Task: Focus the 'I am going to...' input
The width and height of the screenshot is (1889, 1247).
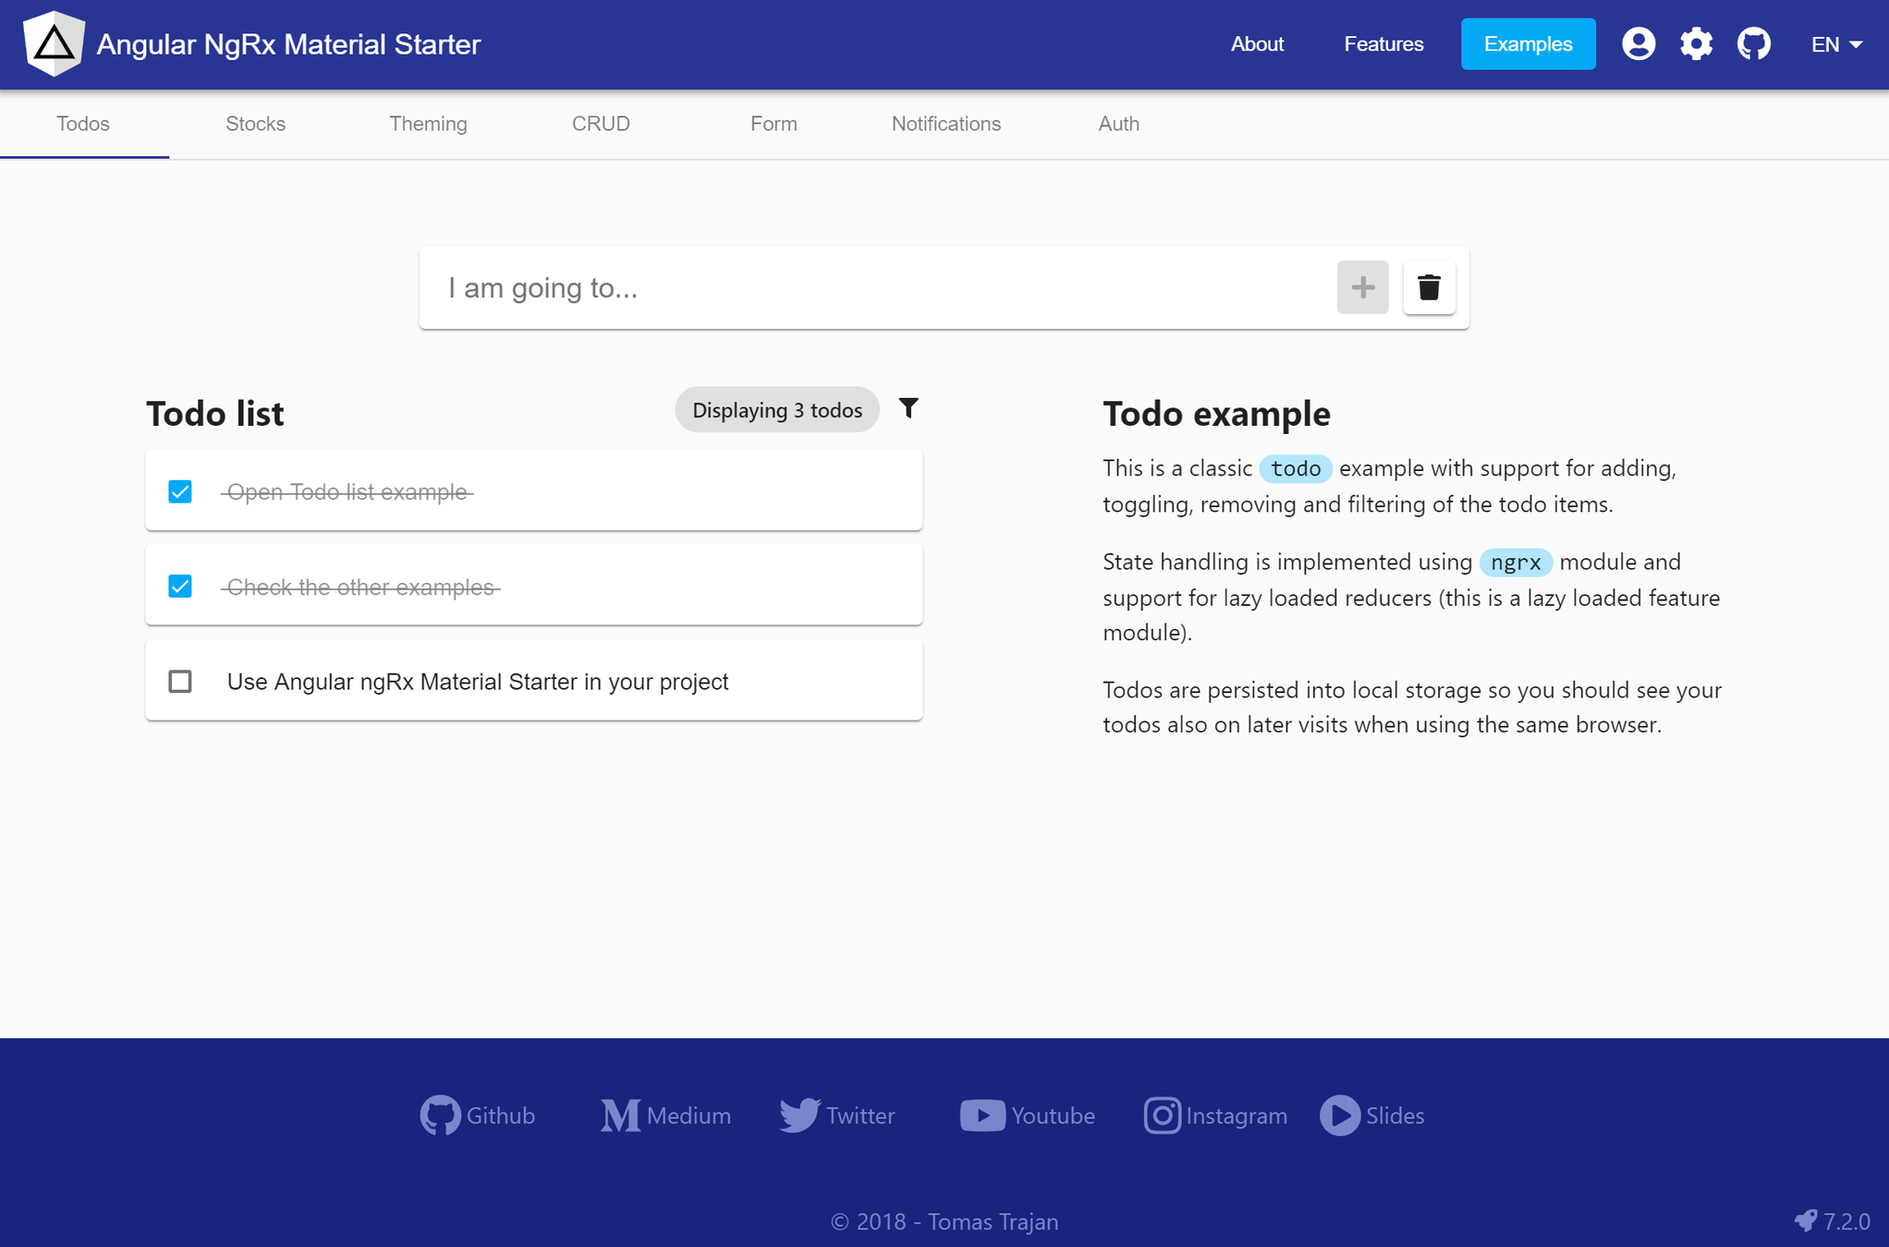Action: click(878, 288)
